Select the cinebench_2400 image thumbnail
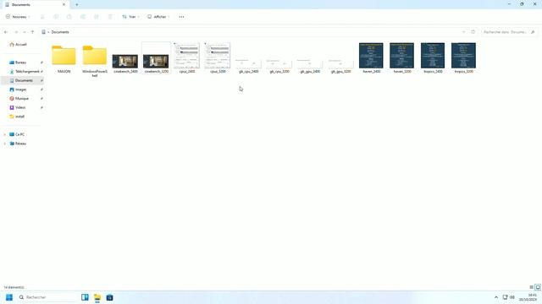The width and height of the screenshot is (542, 304). [125, 62]
